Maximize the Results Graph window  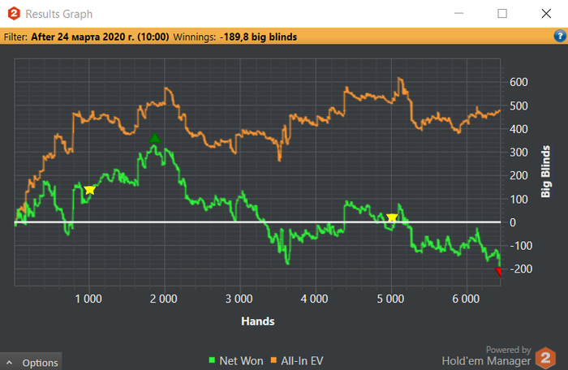coord(502,14)
